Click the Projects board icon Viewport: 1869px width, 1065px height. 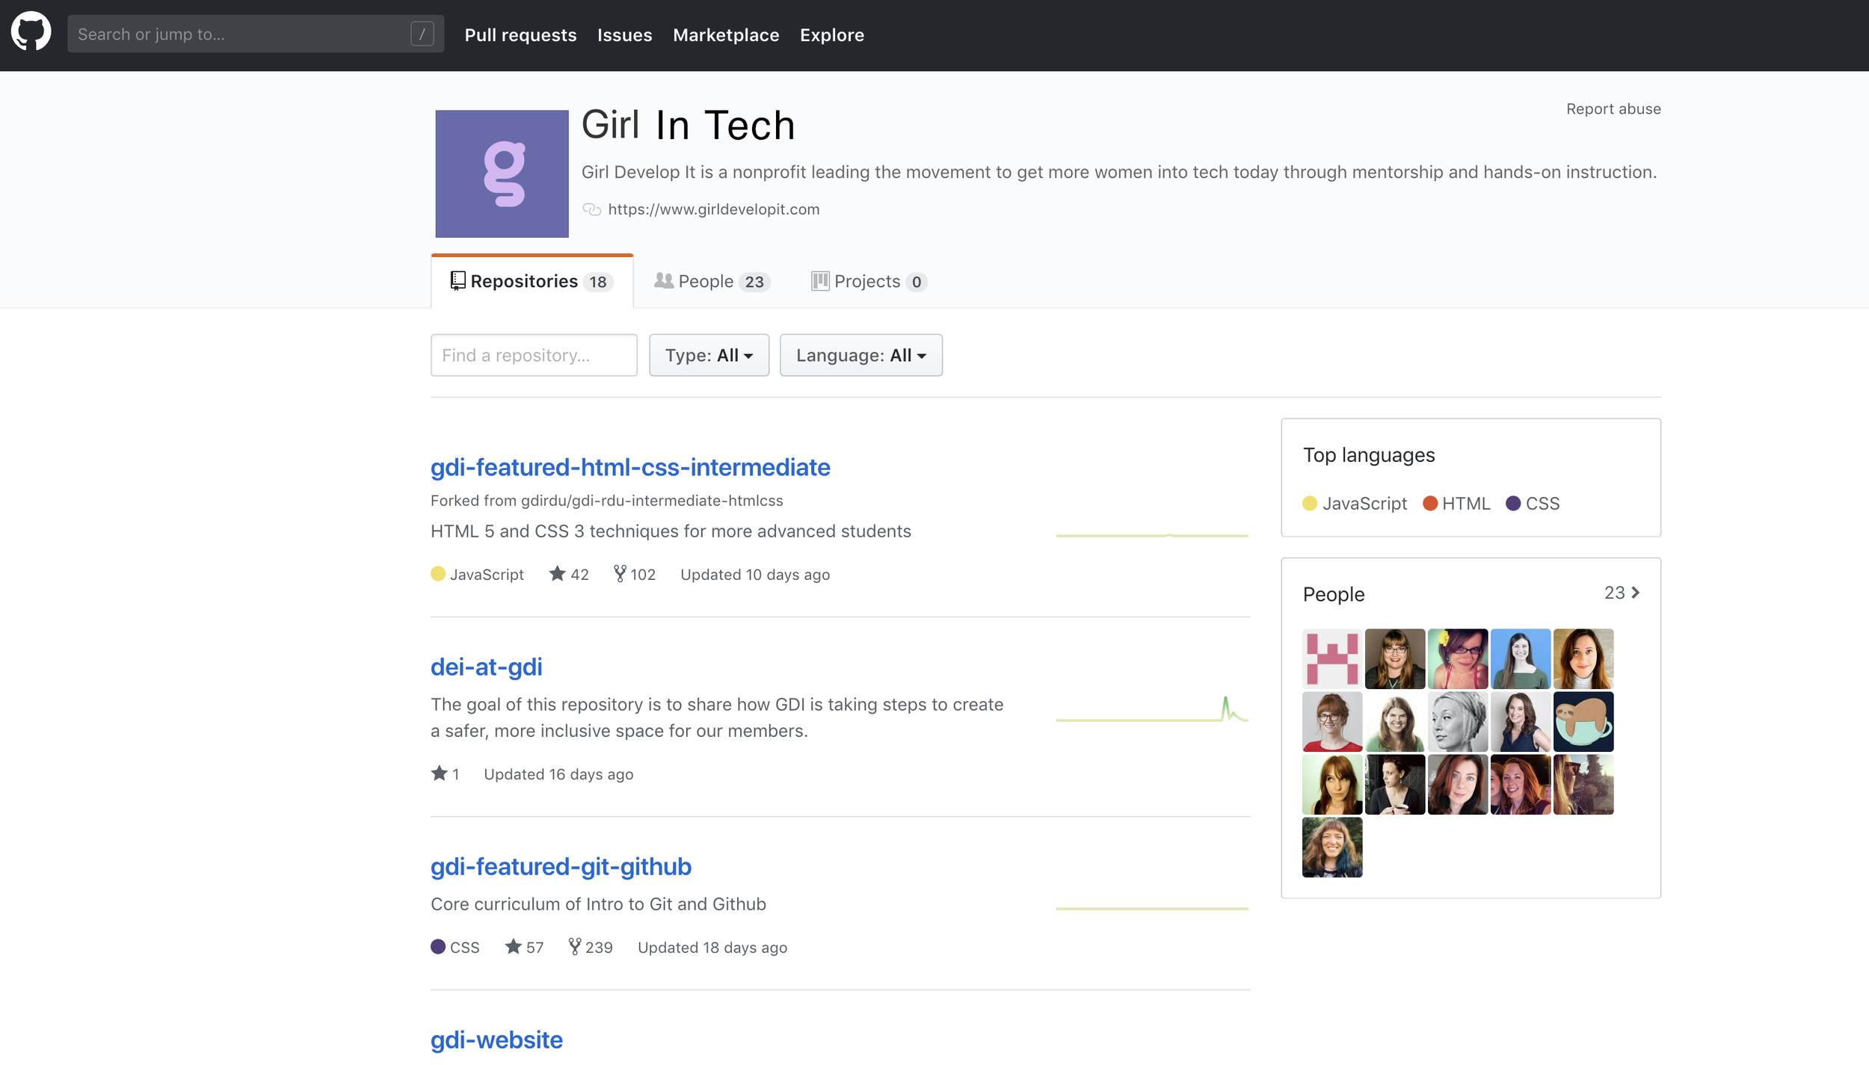(x=820, y=281)
